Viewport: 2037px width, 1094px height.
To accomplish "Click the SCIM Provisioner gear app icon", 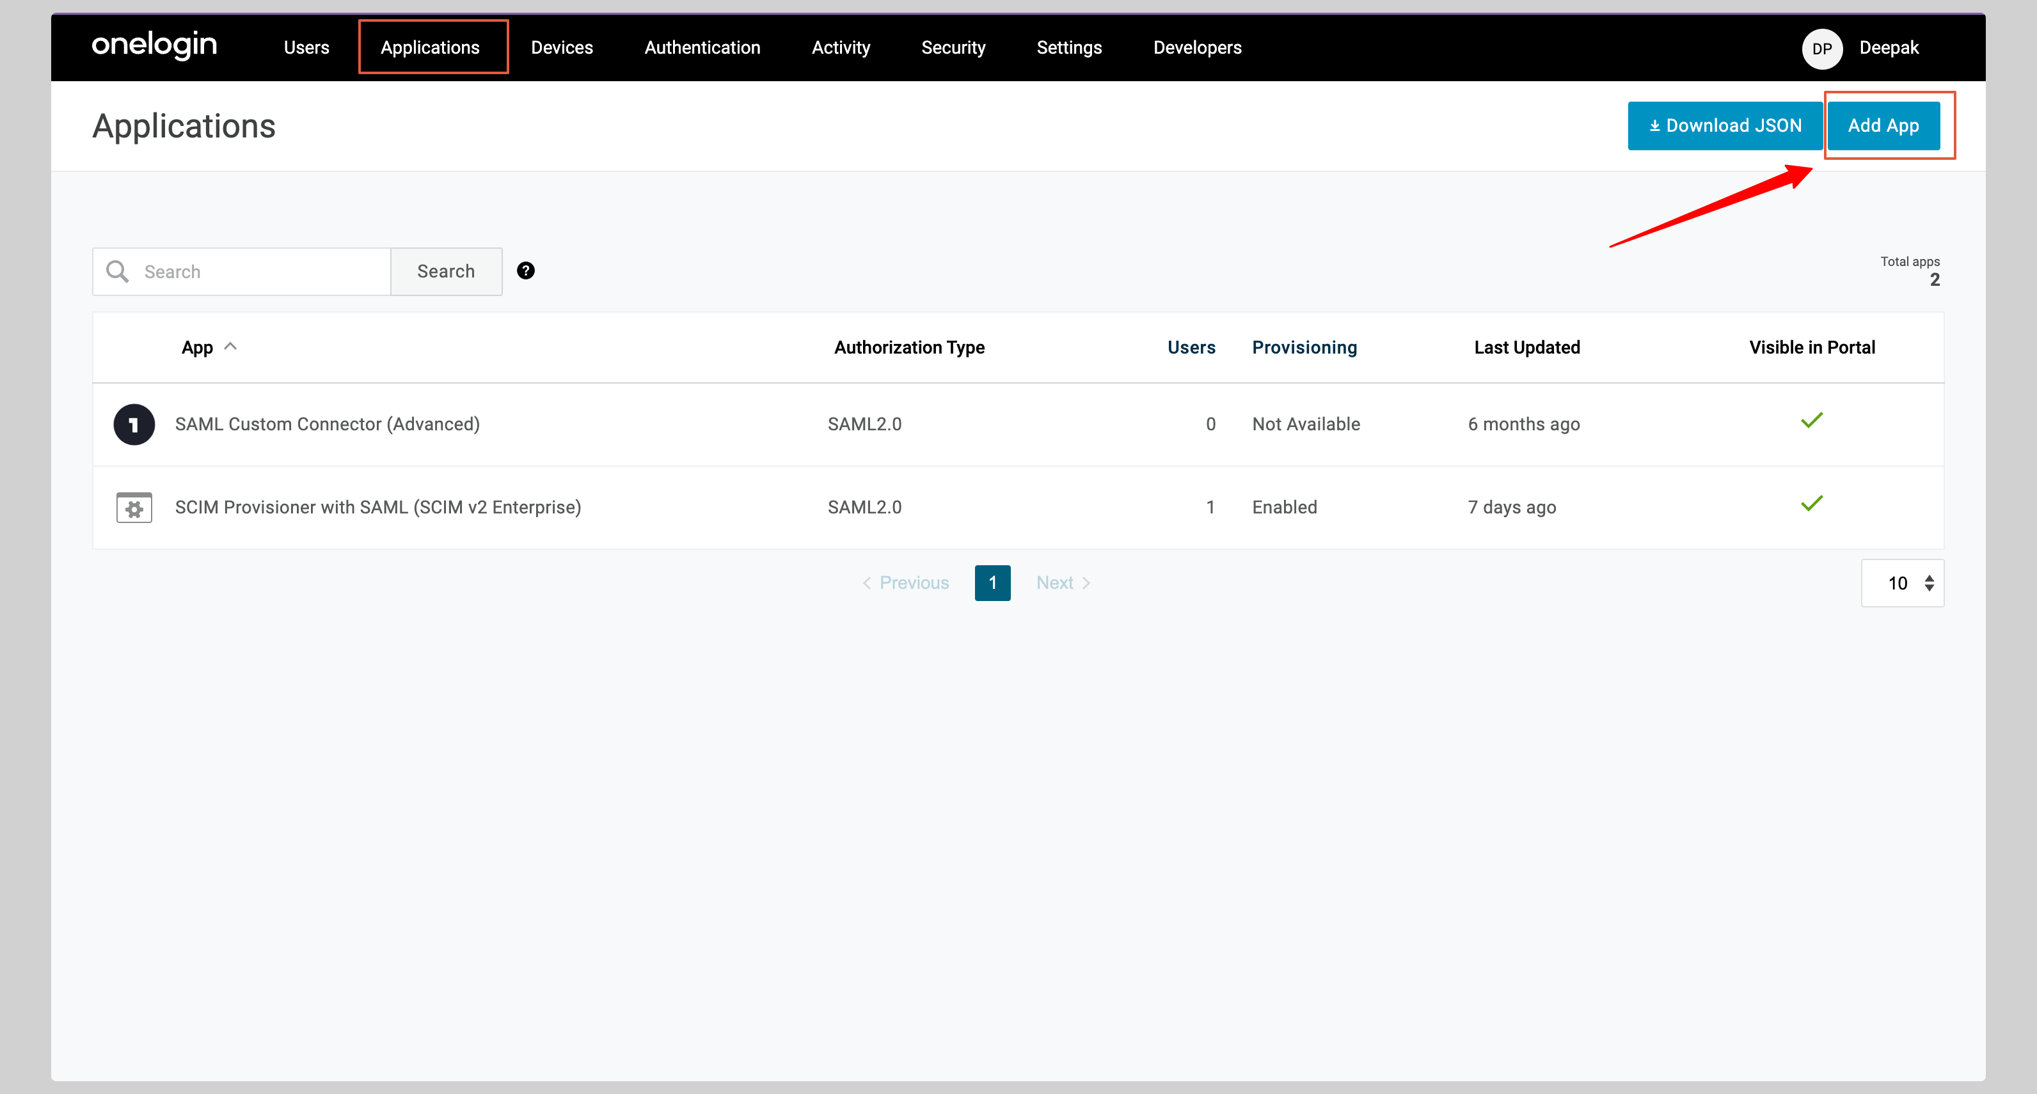I will [x=134, y=506].
